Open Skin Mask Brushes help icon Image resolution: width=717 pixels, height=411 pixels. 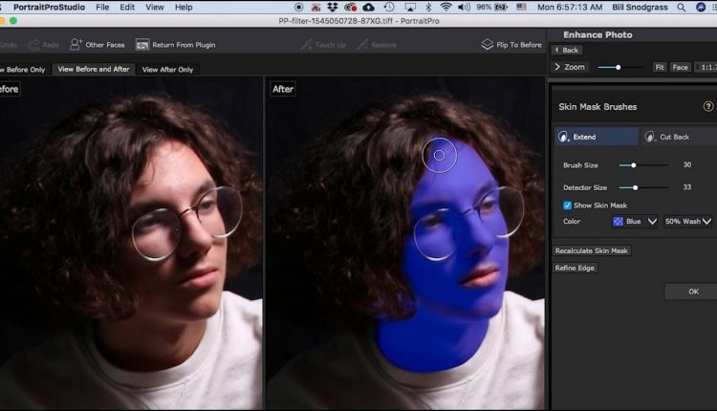point(707,106)
